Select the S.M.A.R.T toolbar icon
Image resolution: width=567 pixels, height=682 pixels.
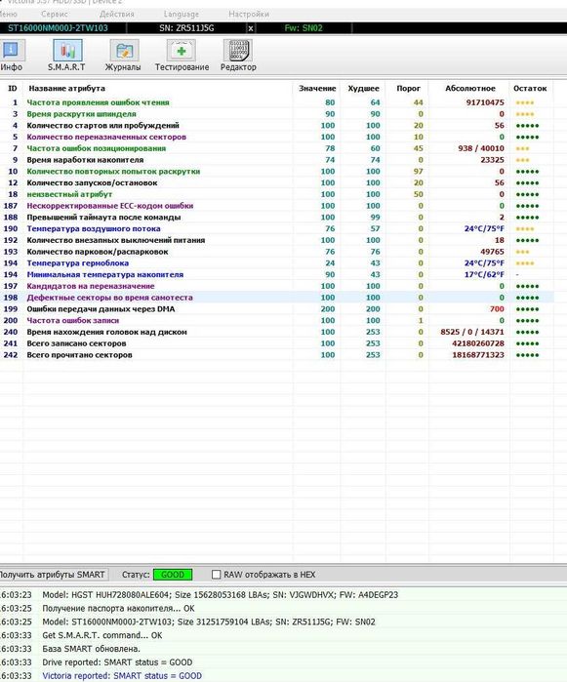67,56
